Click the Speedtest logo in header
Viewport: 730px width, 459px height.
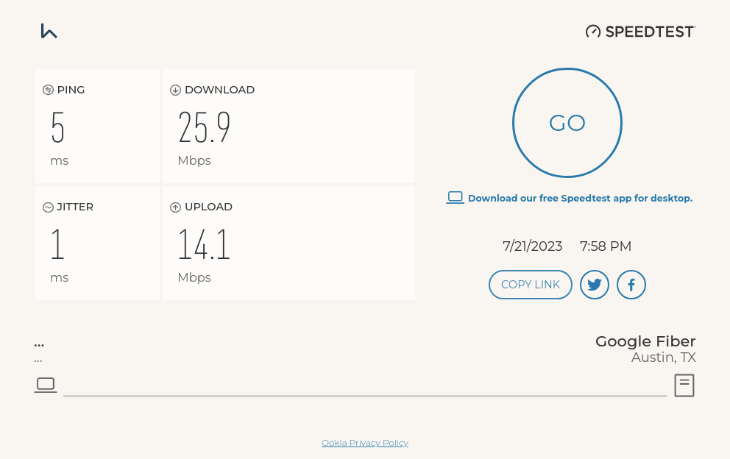(640, 31)
